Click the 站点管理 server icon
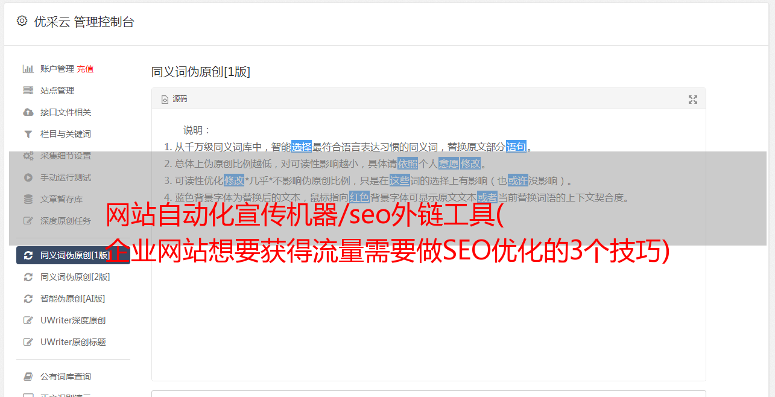Screen dimensions: 775x397 point(28,91)
